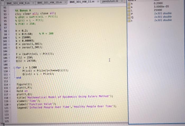The height and width of the screenshot is (126, 185).
Task: Click the variable icon for P in Workspace
Action: coord(129,14)
